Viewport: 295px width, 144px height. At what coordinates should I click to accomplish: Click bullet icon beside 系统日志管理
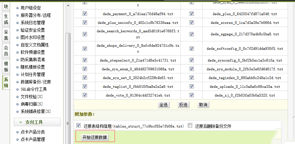[x=18, y=23]
